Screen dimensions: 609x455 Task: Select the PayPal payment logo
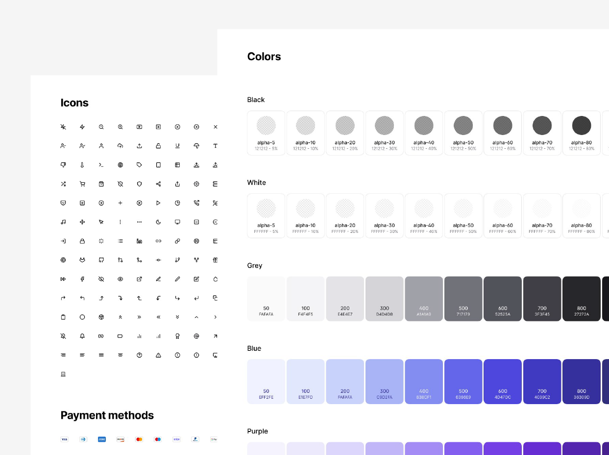(195, 439)
